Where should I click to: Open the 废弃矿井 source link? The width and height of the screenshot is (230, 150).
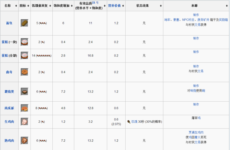(x=203, y=20)
